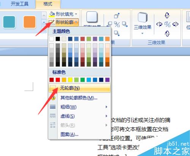190x156 pixels.
Task: Click the dashed lines icon beside 虚线
Action: [53, 116]
